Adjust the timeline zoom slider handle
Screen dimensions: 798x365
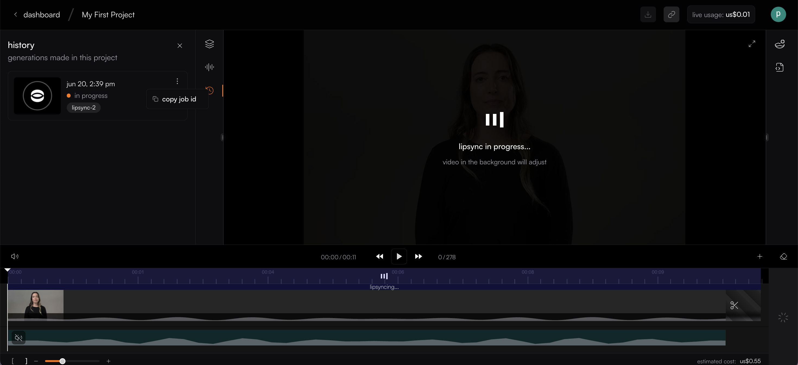(x=63, y=361)
